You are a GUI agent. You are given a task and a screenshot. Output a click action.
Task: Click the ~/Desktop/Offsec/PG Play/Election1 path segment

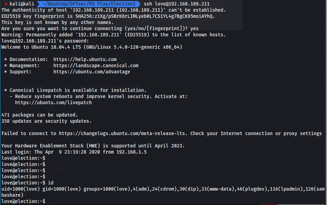pyautogui.click(x=89, y=4)
